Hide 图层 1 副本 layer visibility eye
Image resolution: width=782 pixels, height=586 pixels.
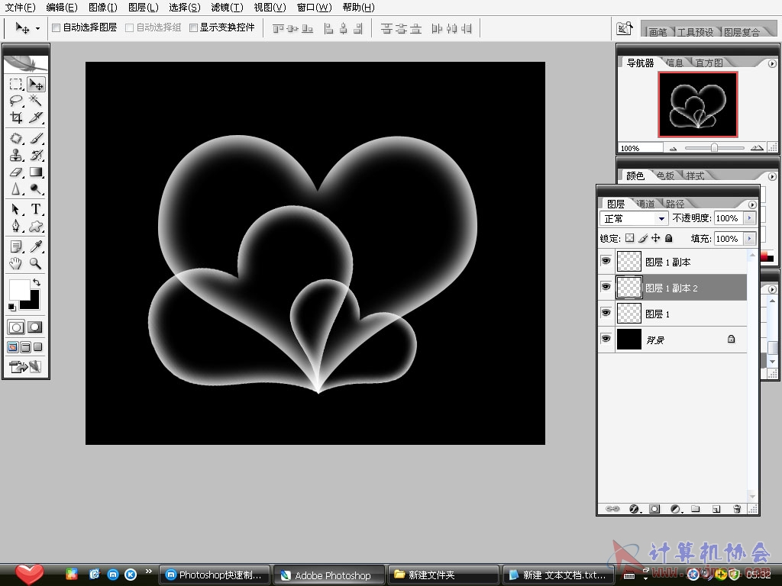coord(606,261)
